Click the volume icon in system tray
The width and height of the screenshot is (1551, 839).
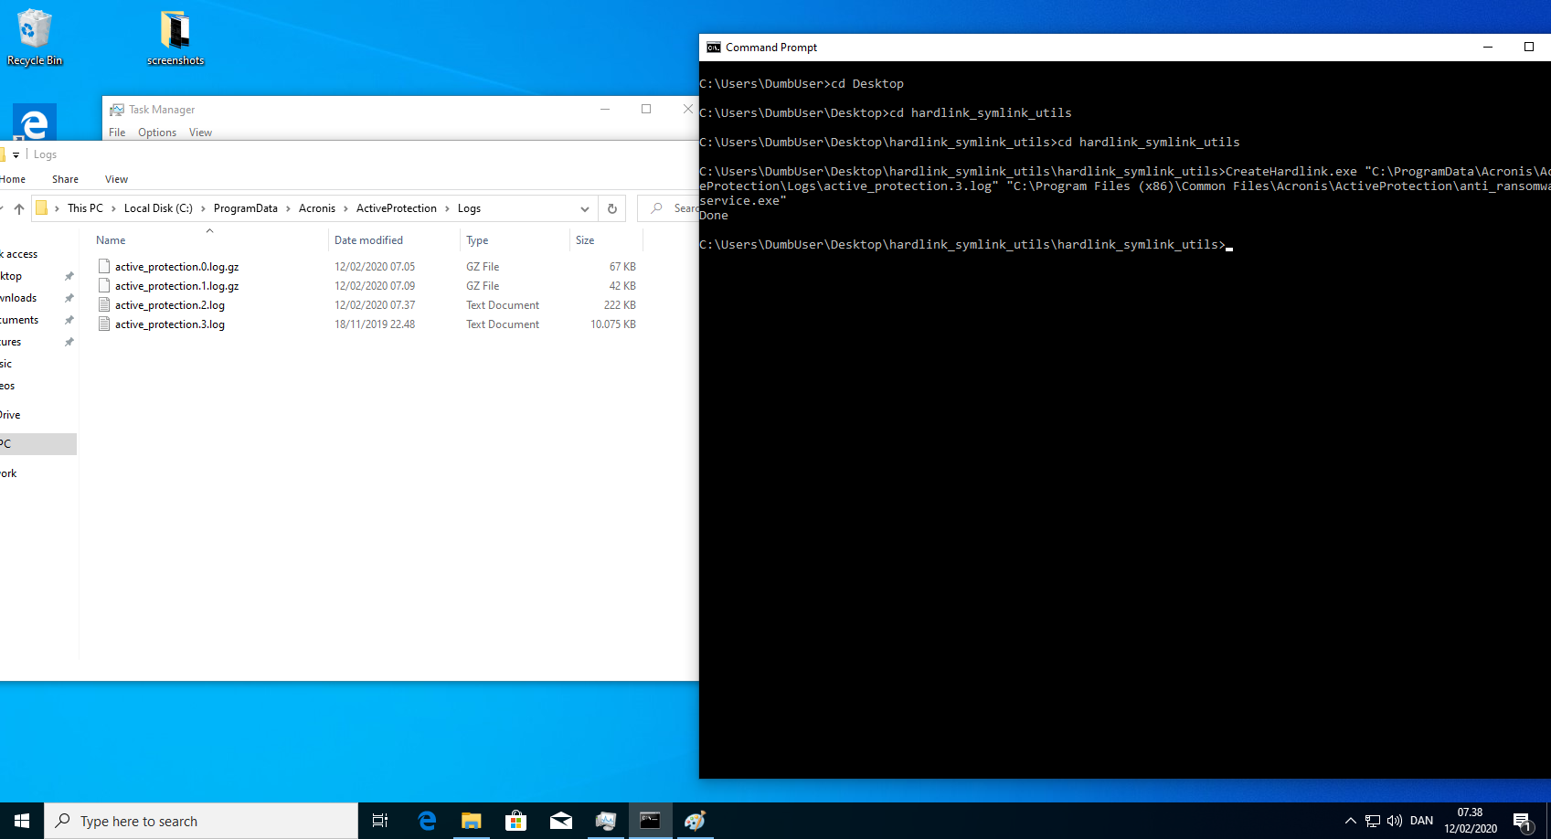pos(1395,821)
